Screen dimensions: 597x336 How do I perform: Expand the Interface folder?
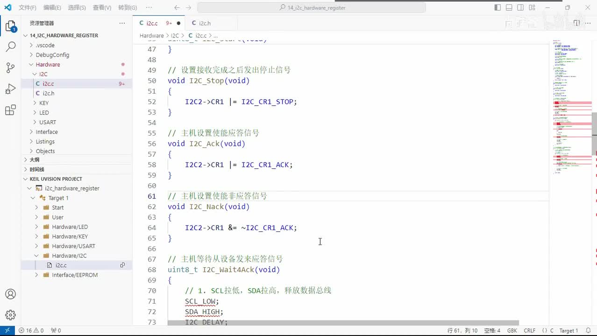pyautogui.click(x=47, y=132)
